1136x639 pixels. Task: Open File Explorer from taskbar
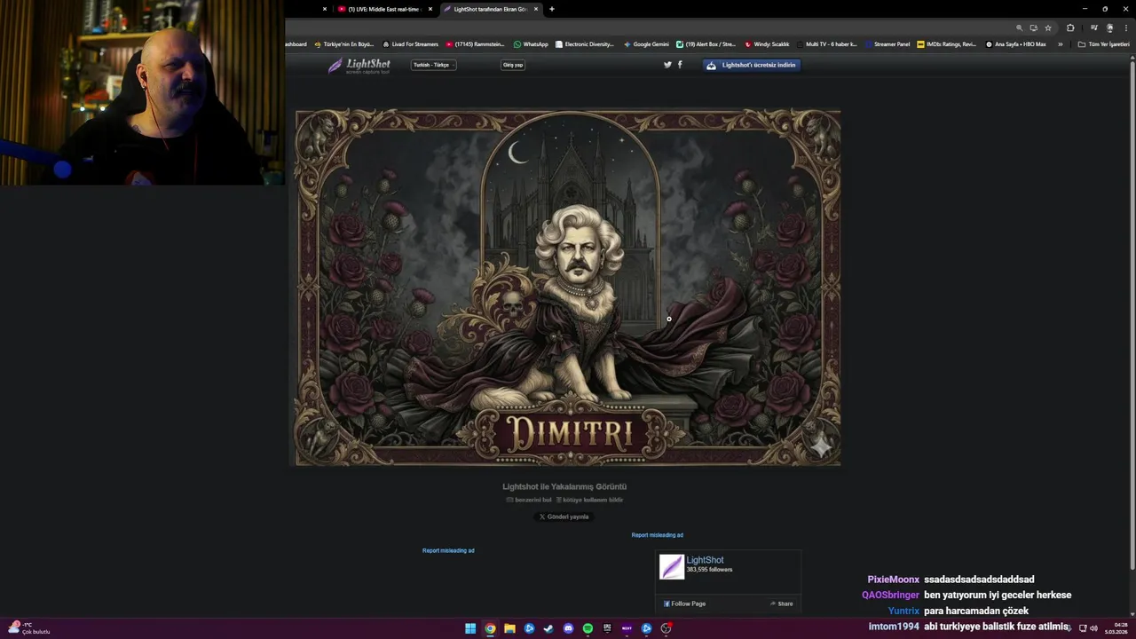[509, 628]
